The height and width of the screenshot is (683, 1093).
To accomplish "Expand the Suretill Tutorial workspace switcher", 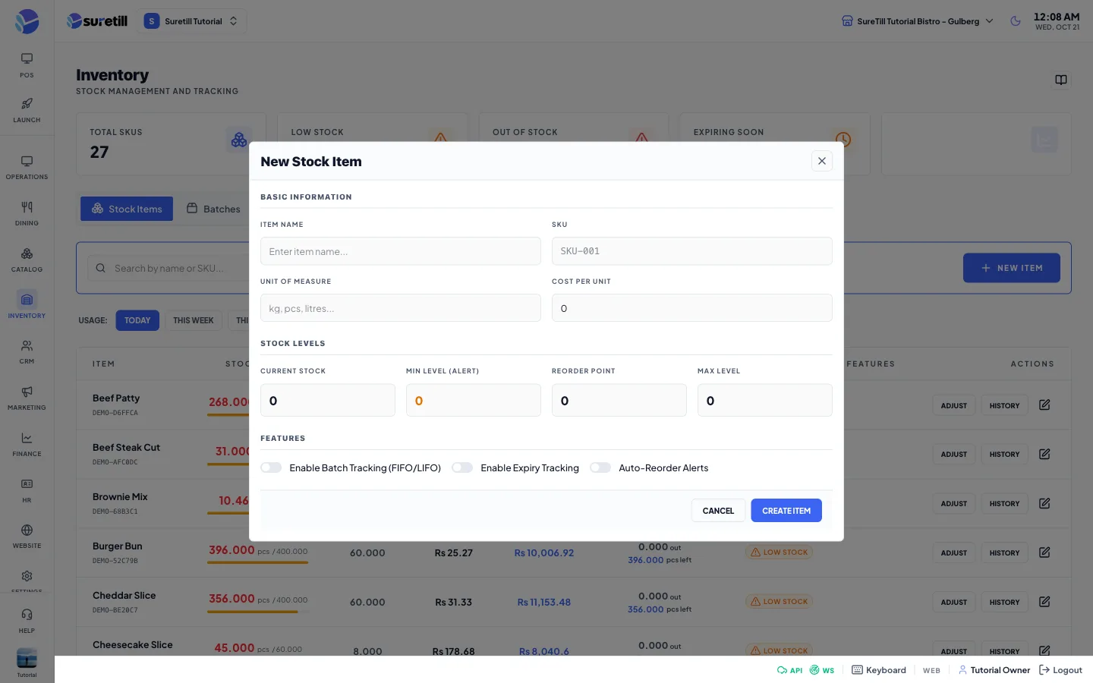I will pyautogui.click(x=192, y=21).
